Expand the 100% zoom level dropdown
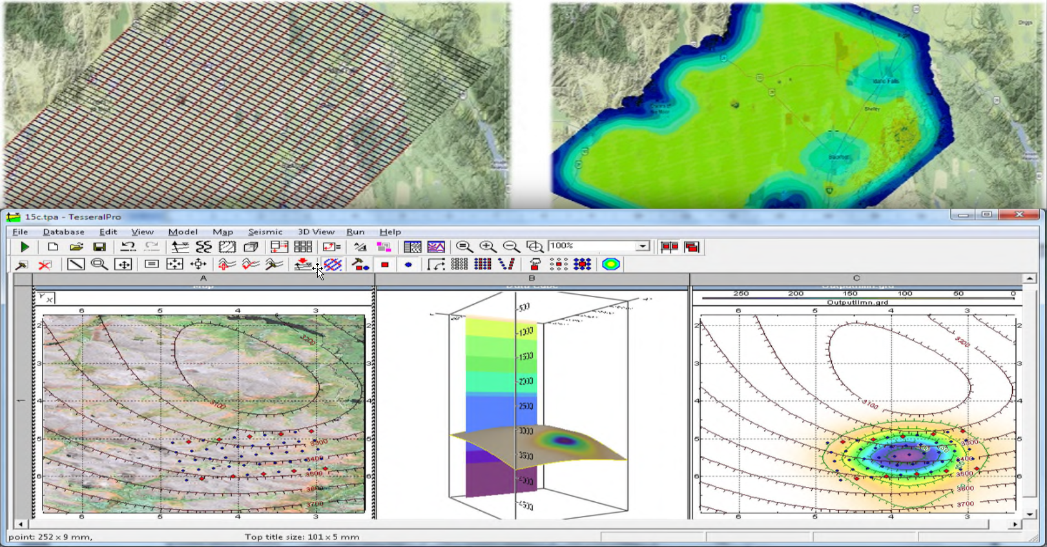This screenshot has width=1047, height=547. pyautogui.click(x=642, y=246)
